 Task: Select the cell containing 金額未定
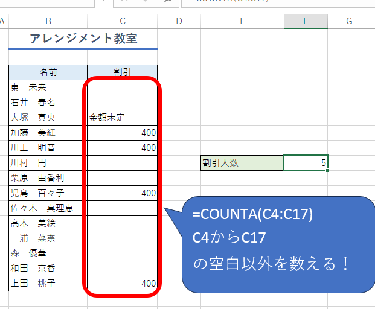coord(122,118)
